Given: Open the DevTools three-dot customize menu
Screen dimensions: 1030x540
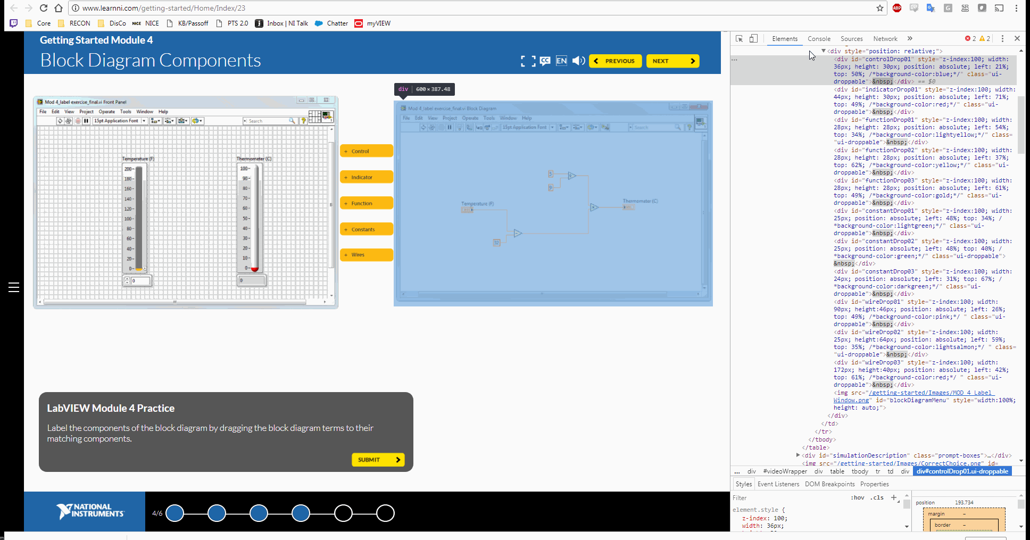Looking at the screenshot, I should coord(1002,39).
